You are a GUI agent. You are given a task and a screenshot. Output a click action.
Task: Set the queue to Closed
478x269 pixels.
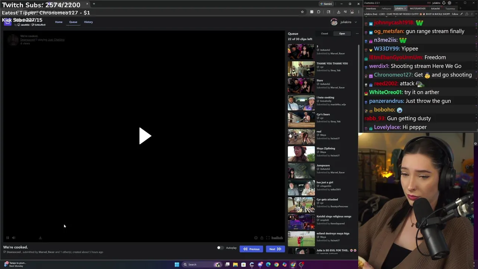pos(325,34)
